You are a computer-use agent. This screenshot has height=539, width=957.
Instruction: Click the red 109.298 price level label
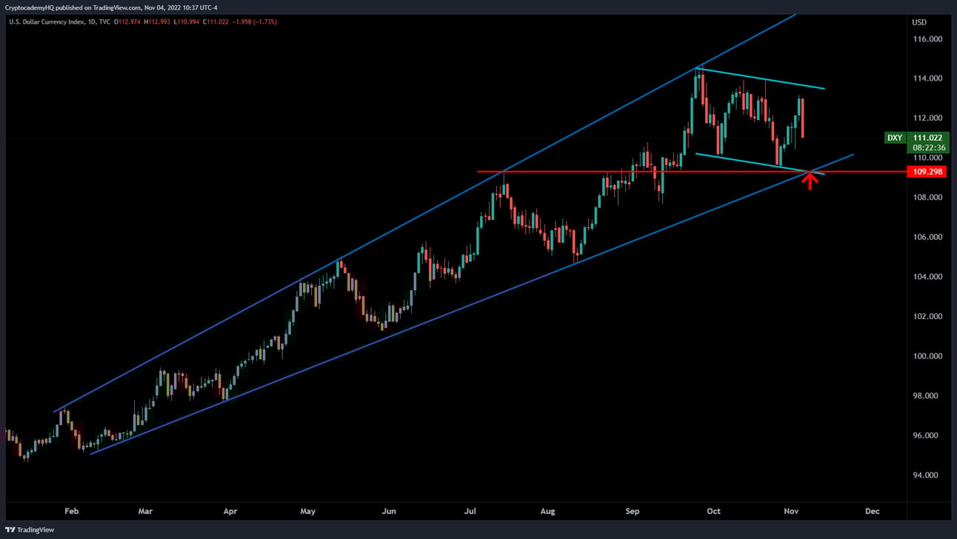[927, 172]
